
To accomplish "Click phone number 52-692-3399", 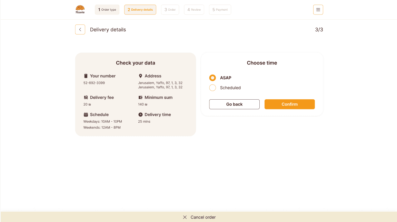I will pos(94,83).
